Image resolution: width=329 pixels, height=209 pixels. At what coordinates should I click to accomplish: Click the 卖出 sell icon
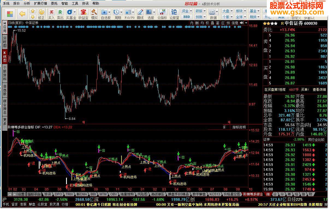(60, 14)
